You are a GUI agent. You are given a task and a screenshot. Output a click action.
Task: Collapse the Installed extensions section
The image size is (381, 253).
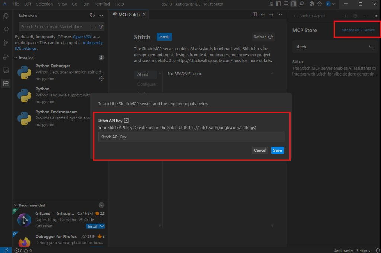[x=16, y=58]
